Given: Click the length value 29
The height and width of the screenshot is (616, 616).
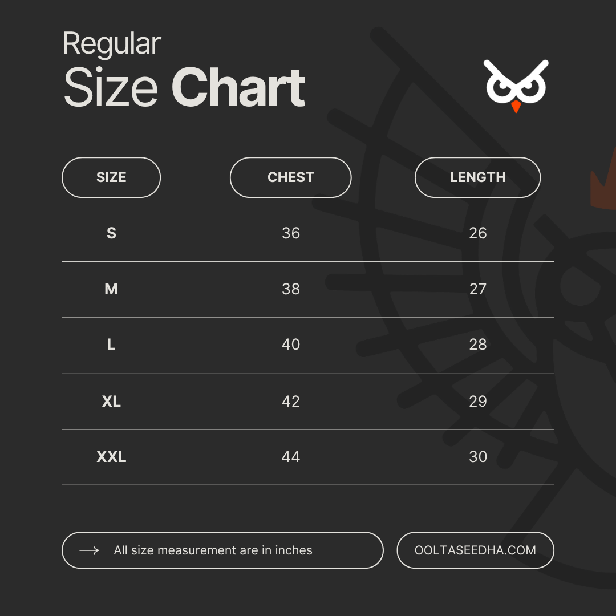Looking at the screenshot, I should [x=478, y=402].
